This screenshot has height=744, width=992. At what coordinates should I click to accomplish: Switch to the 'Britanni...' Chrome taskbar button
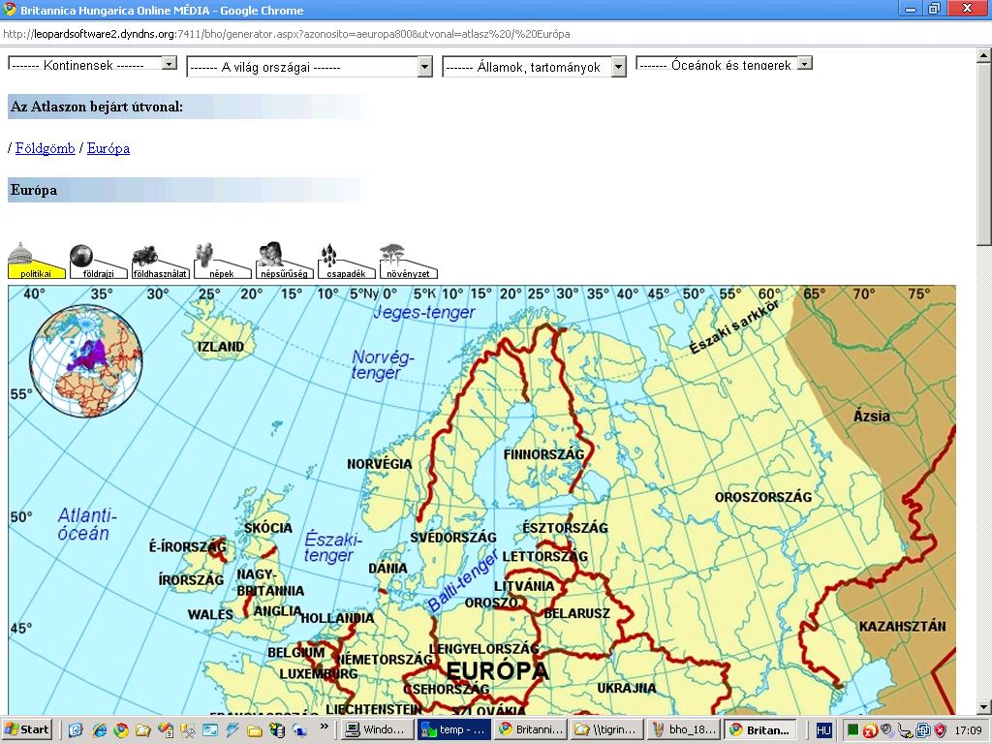point(530,729)
